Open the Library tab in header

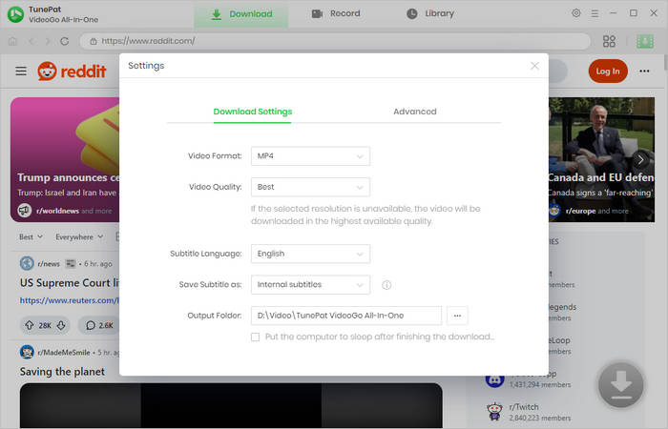click(430, 13)
